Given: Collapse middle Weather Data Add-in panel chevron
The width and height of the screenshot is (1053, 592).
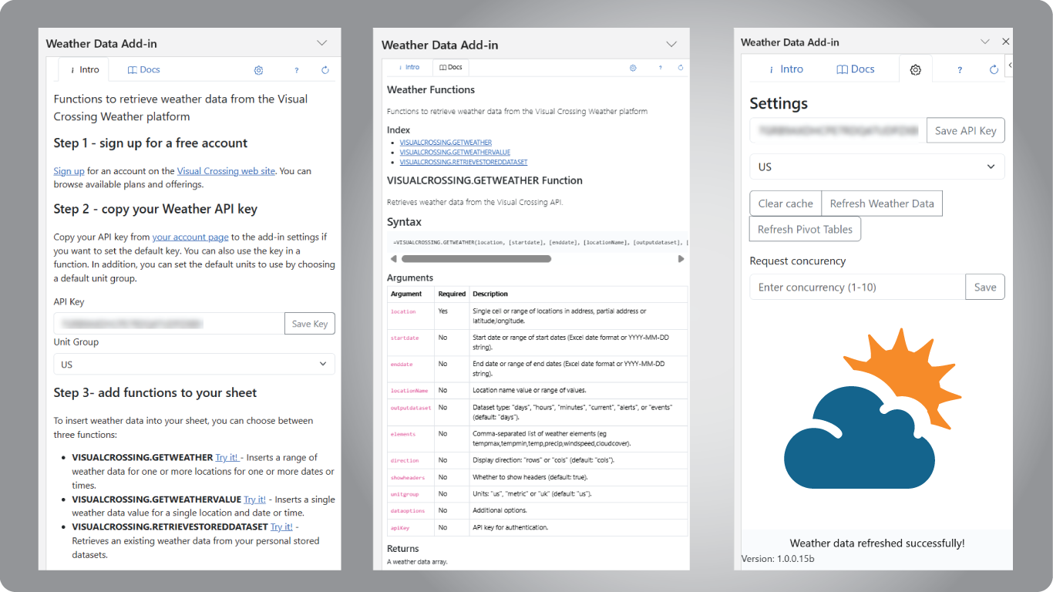Looking at the screenshot, I should click(671, 45).
